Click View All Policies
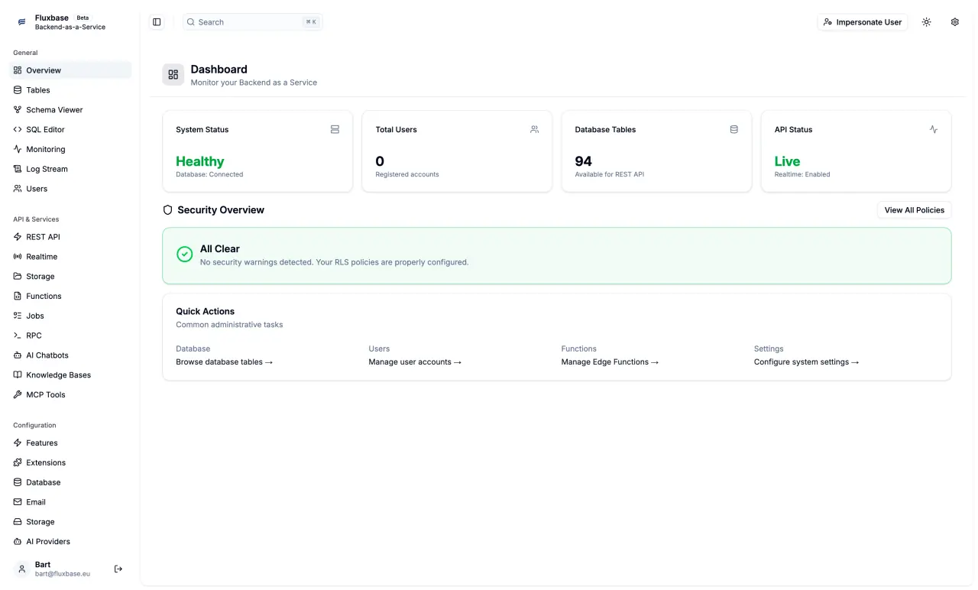This screenshot has height=590, width=978. point(914,209)
